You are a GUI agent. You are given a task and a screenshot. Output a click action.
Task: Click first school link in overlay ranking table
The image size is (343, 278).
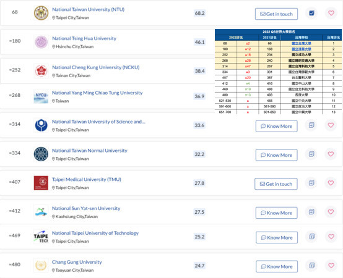[302, 43]
